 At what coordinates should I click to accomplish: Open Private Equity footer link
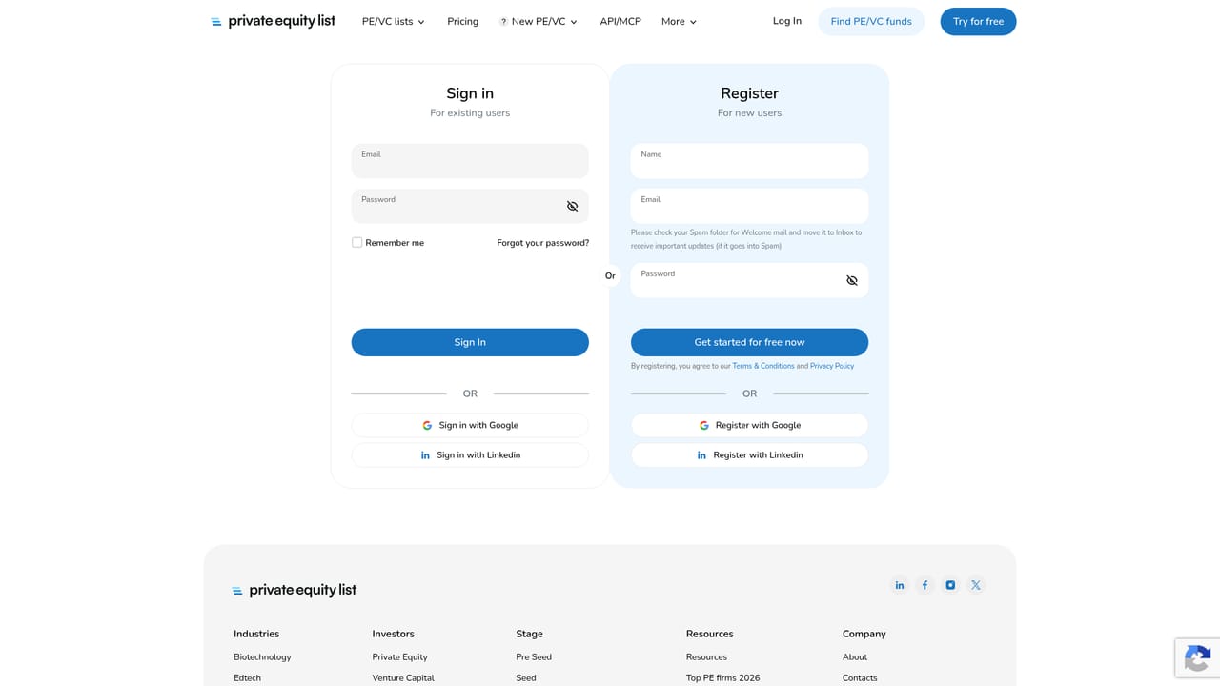coord(399,657)
